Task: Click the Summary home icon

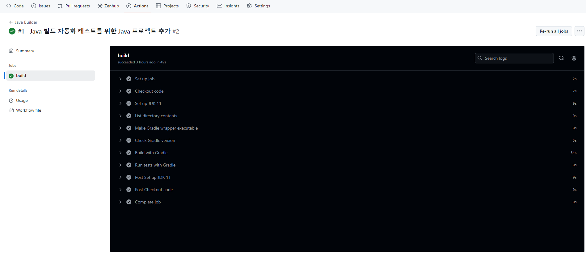Action: click(11, 51)
